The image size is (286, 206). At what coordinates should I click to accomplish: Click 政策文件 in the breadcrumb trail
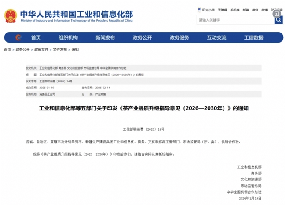pyautogui.click(x=41, y=50)
